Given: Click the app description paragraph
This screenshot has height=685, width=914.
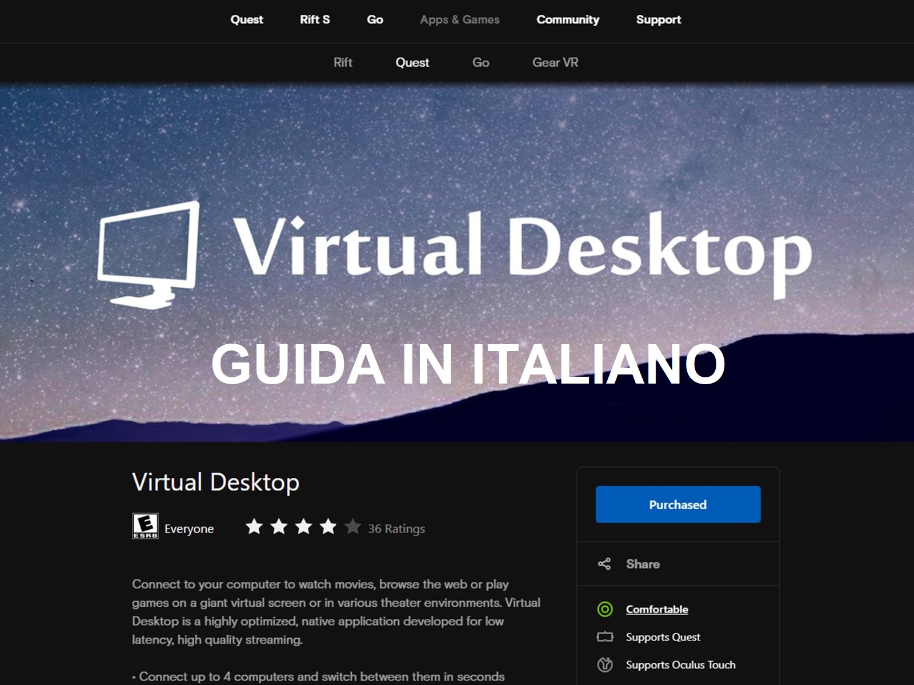Looking at the screenshot, I should click(336, 612).
